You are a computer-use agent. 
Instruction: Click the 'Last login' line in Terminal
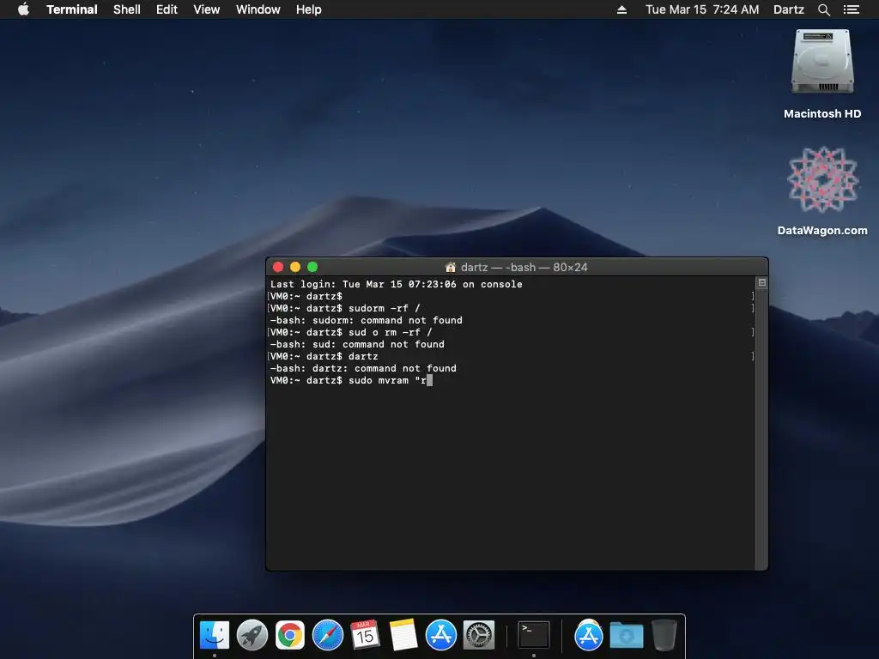click(397, 284)
